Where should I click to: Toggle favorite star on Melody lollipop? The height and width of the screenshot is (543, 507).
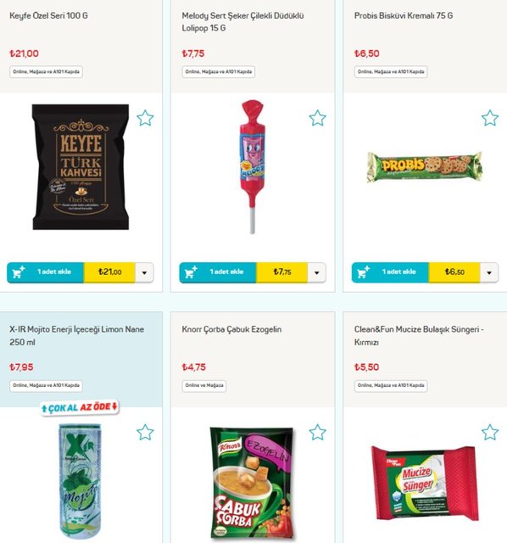[317, 118]
